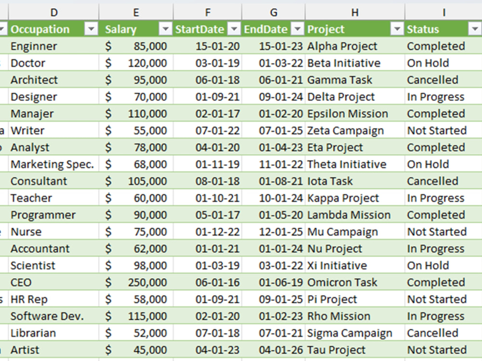Select the 250,000 salary cell
The width and height of the screenshot is (482, 361).
(x=136, y=283)
